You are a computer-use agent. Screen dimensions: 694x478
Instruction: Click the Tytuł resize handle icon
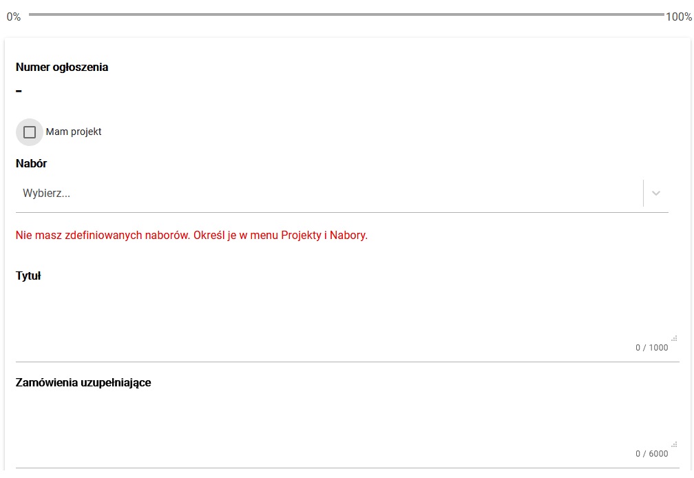[x=674, y=338]
